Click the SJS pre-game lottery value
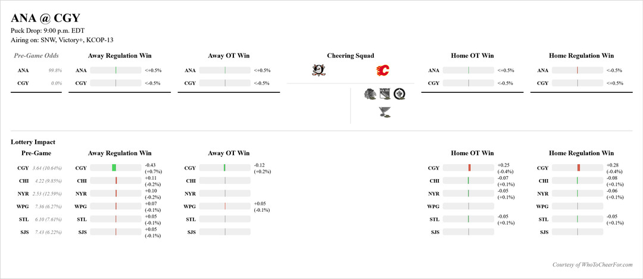 point(48,232)
